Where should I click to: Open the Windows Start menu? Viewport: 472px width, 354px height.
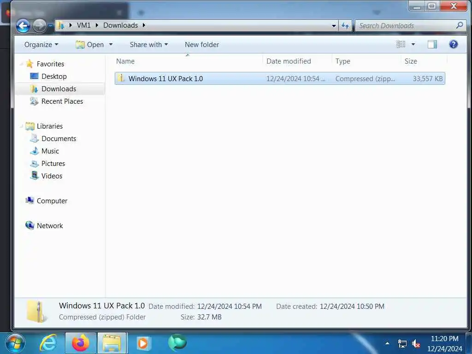click(15, 343)
